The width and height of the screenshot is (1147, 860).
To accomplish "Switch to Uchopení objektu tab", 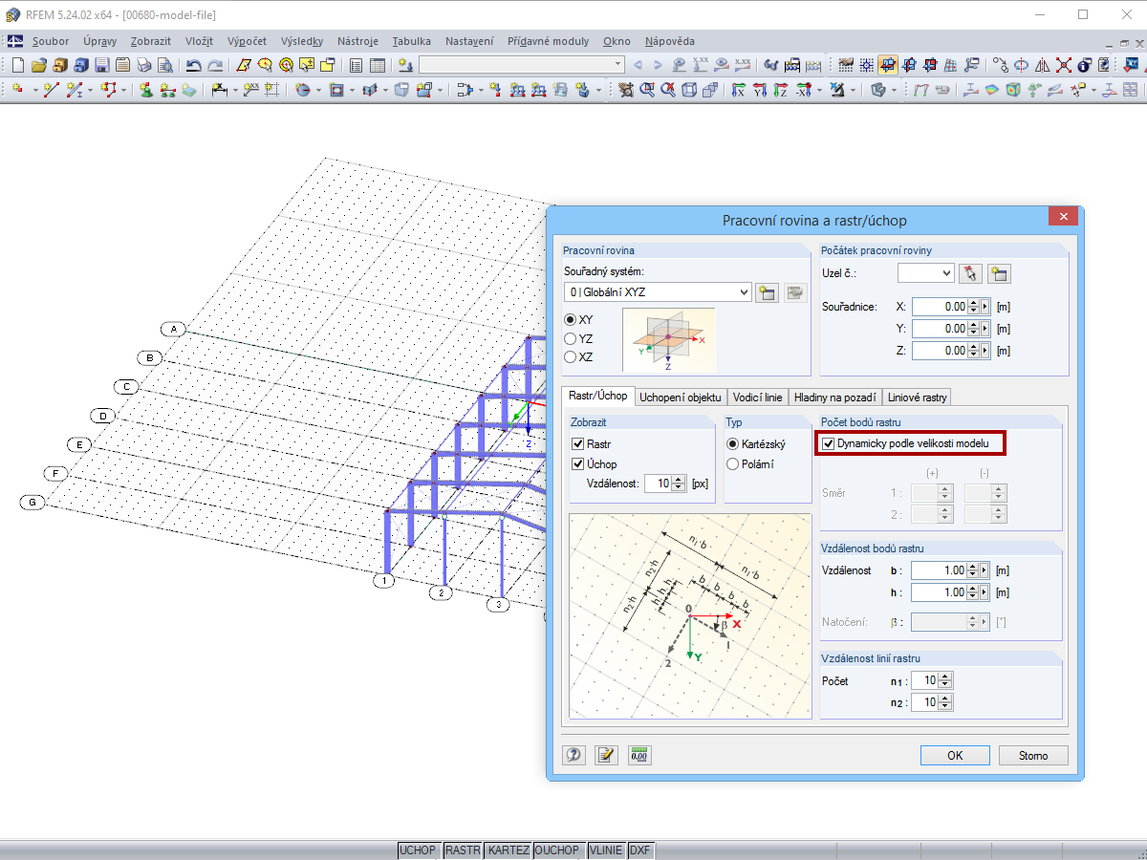I will coord(681,397).
